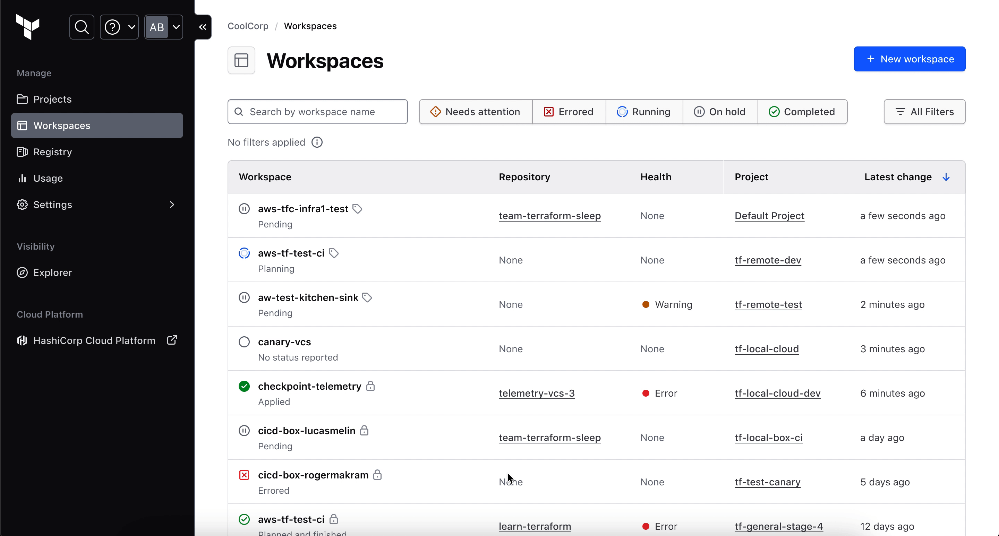Open the AB user account dropdown

pos(164,27)
